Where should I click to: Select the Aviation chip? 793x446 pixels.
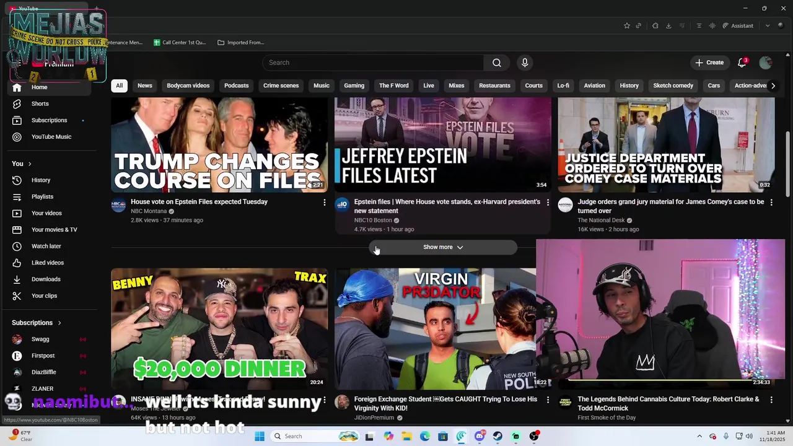tap(594, 85)
